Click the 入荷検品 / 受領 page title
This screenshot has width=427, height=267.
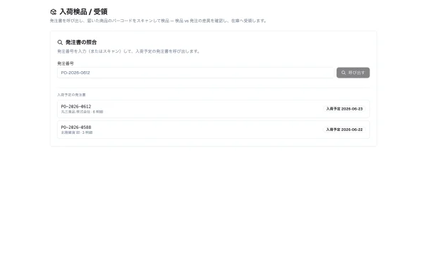(83, 11)
